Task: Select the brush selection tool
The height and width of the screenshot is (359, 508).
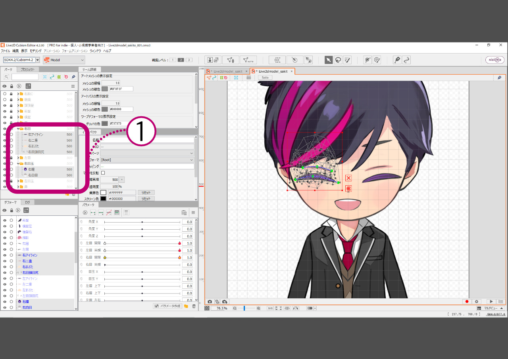Action: [347, 60]
